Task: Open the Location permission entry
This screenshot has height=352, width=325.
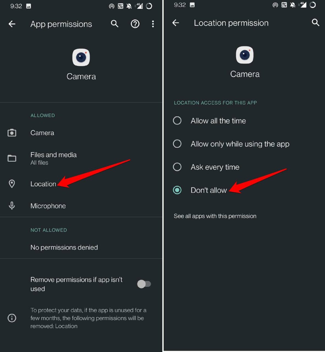Action: click(x=81, y=184)
